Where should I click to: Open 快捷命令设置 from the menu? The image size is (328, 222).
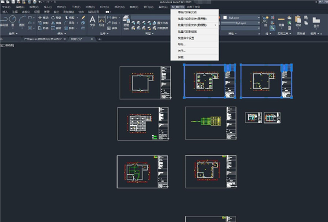click(188, 38)
